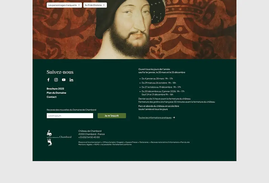Image resolution: width=269 pixels, height=183 pixels.
Task: Open the Brochure 2025 link
Action: point(55,89)
